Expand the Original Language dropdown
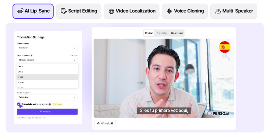Image resolution: width=264 pixels, height=136 pixels. (x=47, y=48)
